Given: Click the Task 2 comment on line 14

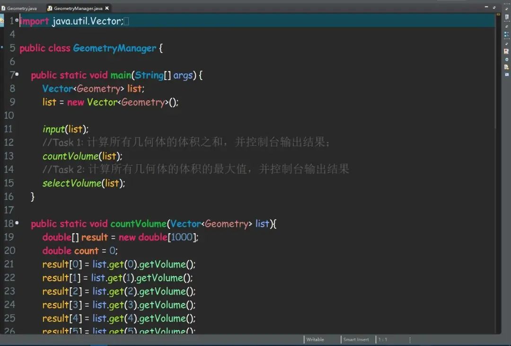Looking at the screenshot, I should pyautogui.click(x=196, y=169).
